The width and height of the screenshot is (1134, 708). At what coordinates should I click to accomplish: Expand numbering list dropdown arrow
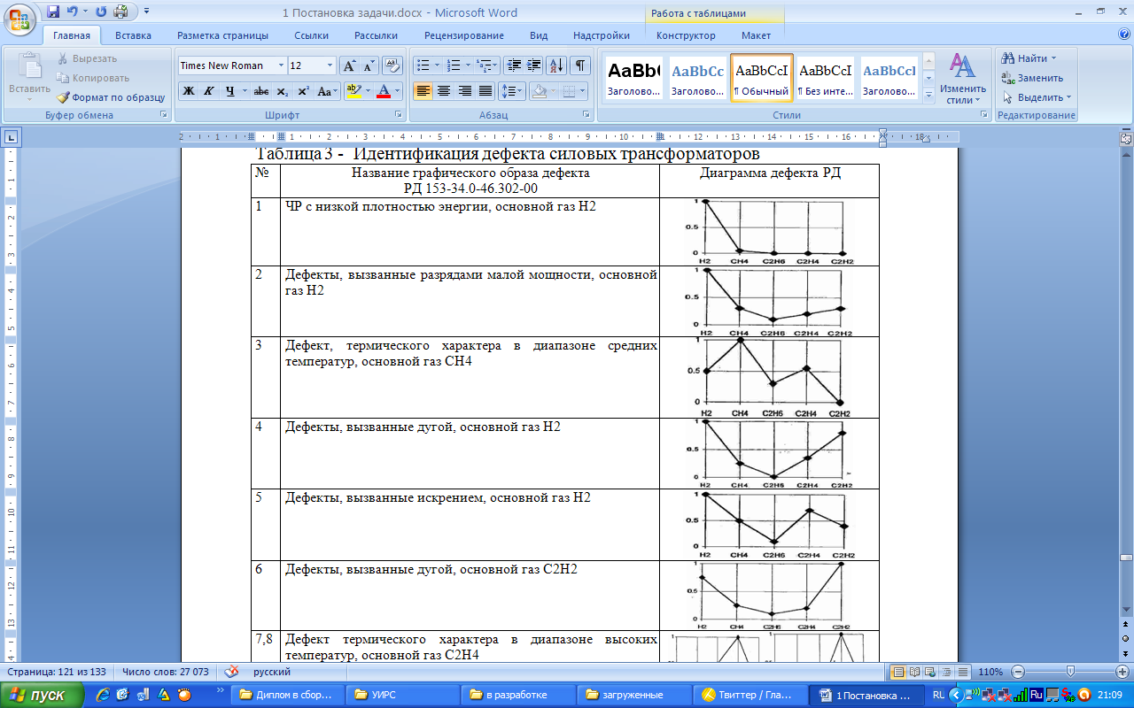468,65
